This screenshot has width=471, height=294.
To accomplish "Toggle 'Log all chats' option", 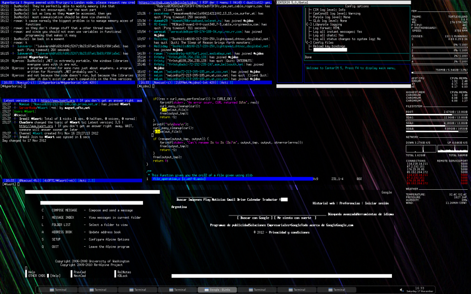I will tap(327, 35).
